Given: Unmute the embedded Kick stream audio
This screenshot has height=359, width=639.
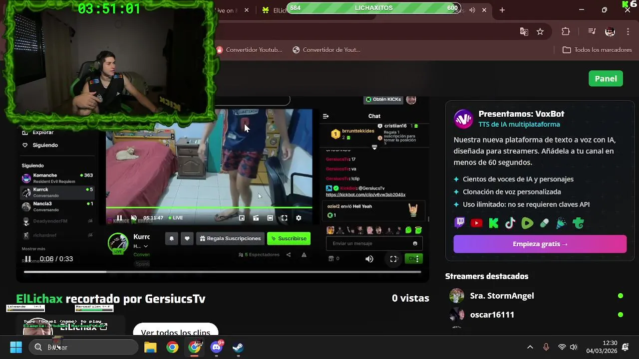Looking at the screenshot, I should pos(134,218).
